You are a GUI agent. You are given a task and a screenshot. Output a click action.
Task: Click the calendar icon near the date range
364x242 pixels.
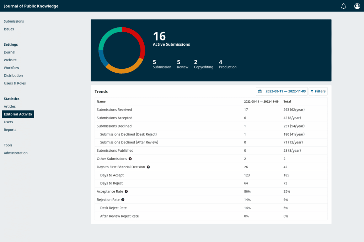(x=259, y=91)
